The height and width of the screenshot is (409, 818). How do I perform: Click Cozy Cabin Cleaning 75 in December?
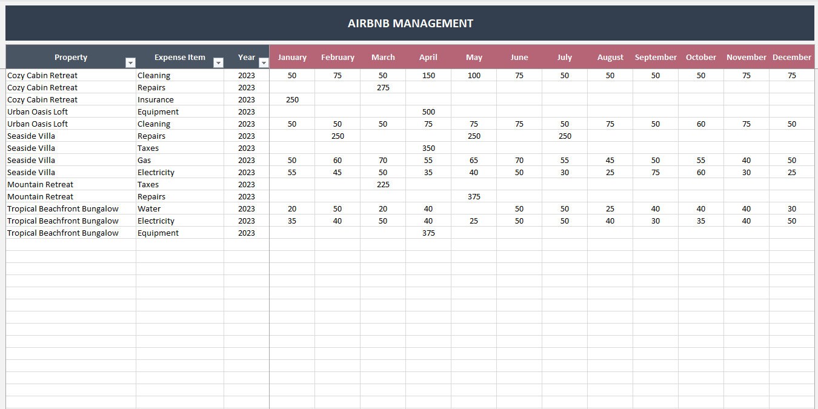792,75
